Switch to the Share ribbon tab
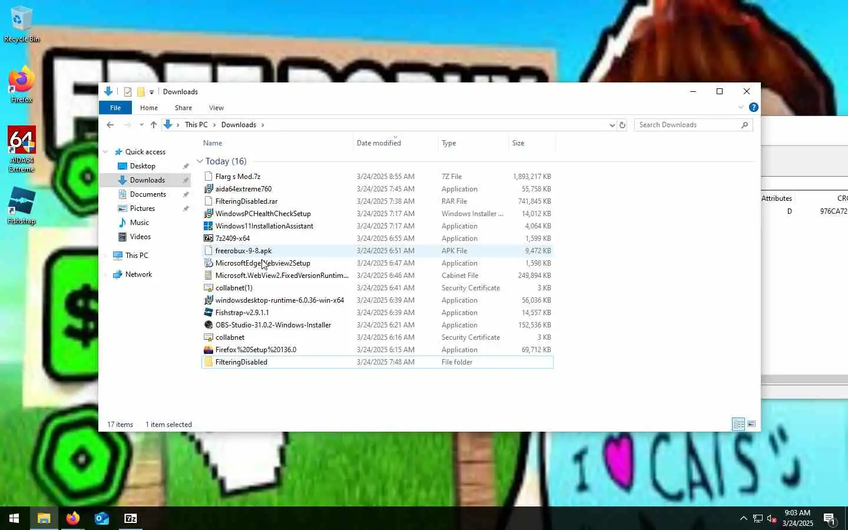848x530 pixels. coord(183,108)
